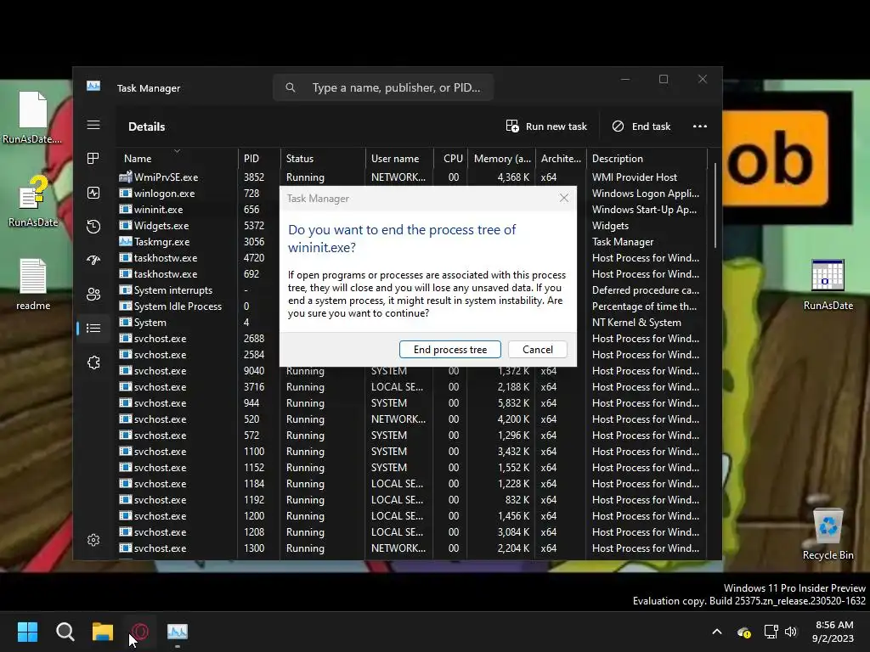This screenshot has height=652, width=870.
Task: Select taskhostw.exe with PID 692
Action: point(197,273)
